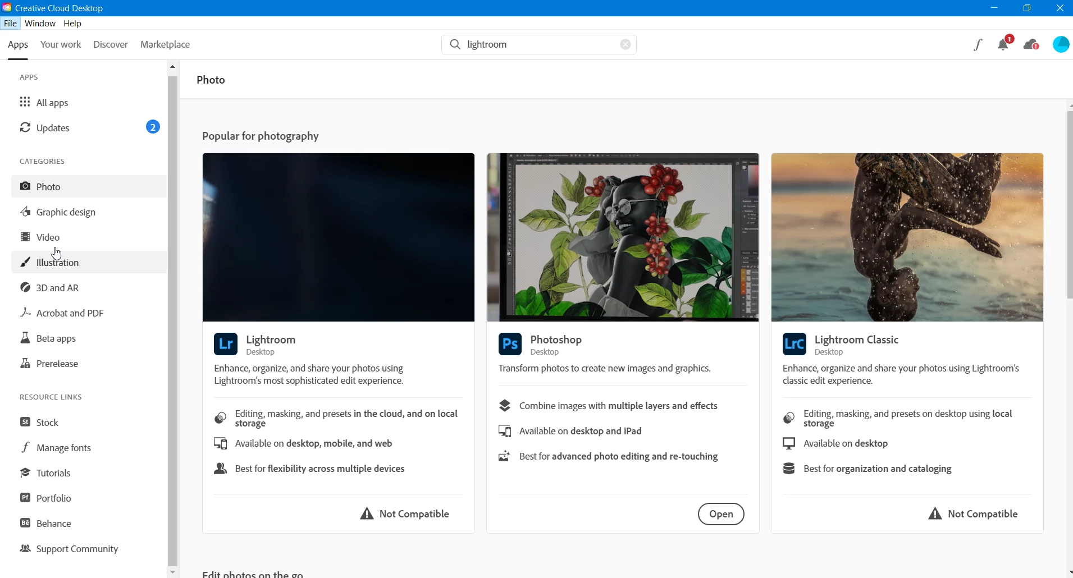Check the cloud sync status icon
The image size is (1073, 578).
[x=1031, y=44]
